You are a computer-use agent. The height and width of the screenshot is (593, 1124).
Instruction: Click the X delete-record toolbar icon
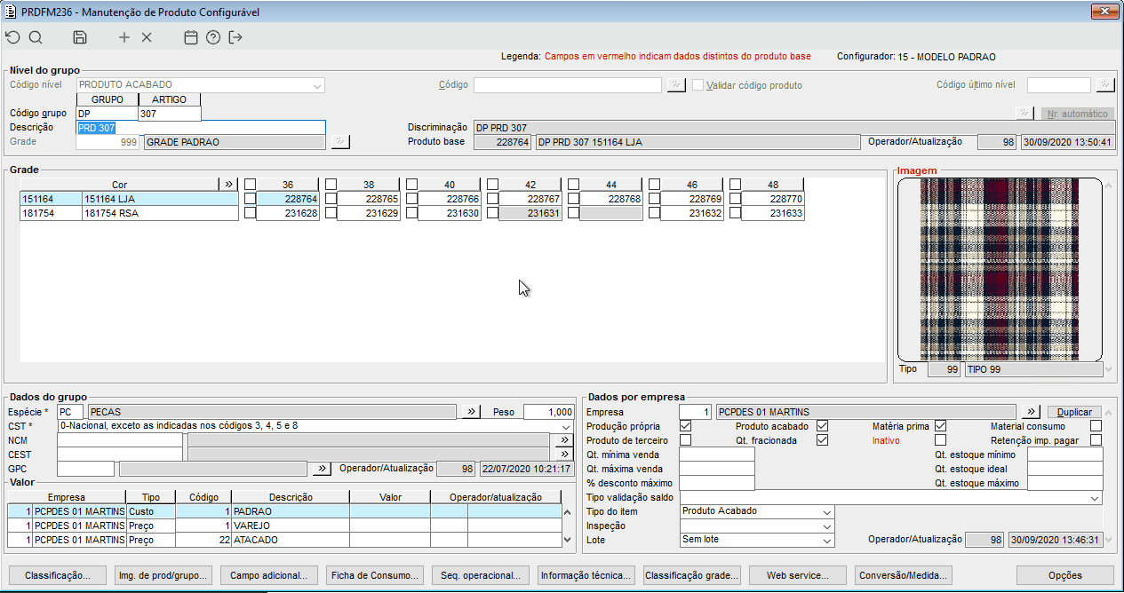click(x=147, y=37)
